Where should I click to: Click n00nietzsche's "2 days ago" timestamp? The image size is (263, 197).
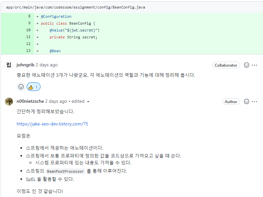click(56, 101)
